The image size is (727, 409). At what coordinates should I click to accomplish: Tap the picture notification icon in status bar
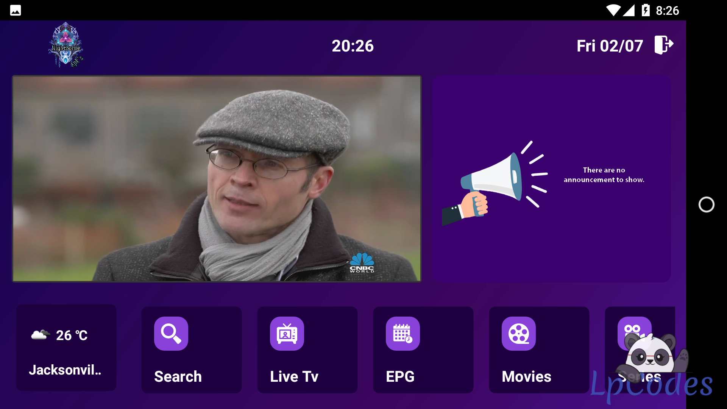(x=16, y=10)
